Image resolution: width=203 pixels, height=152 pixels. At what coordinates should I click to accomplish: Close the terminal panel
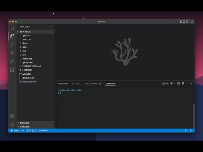point(192,83)
